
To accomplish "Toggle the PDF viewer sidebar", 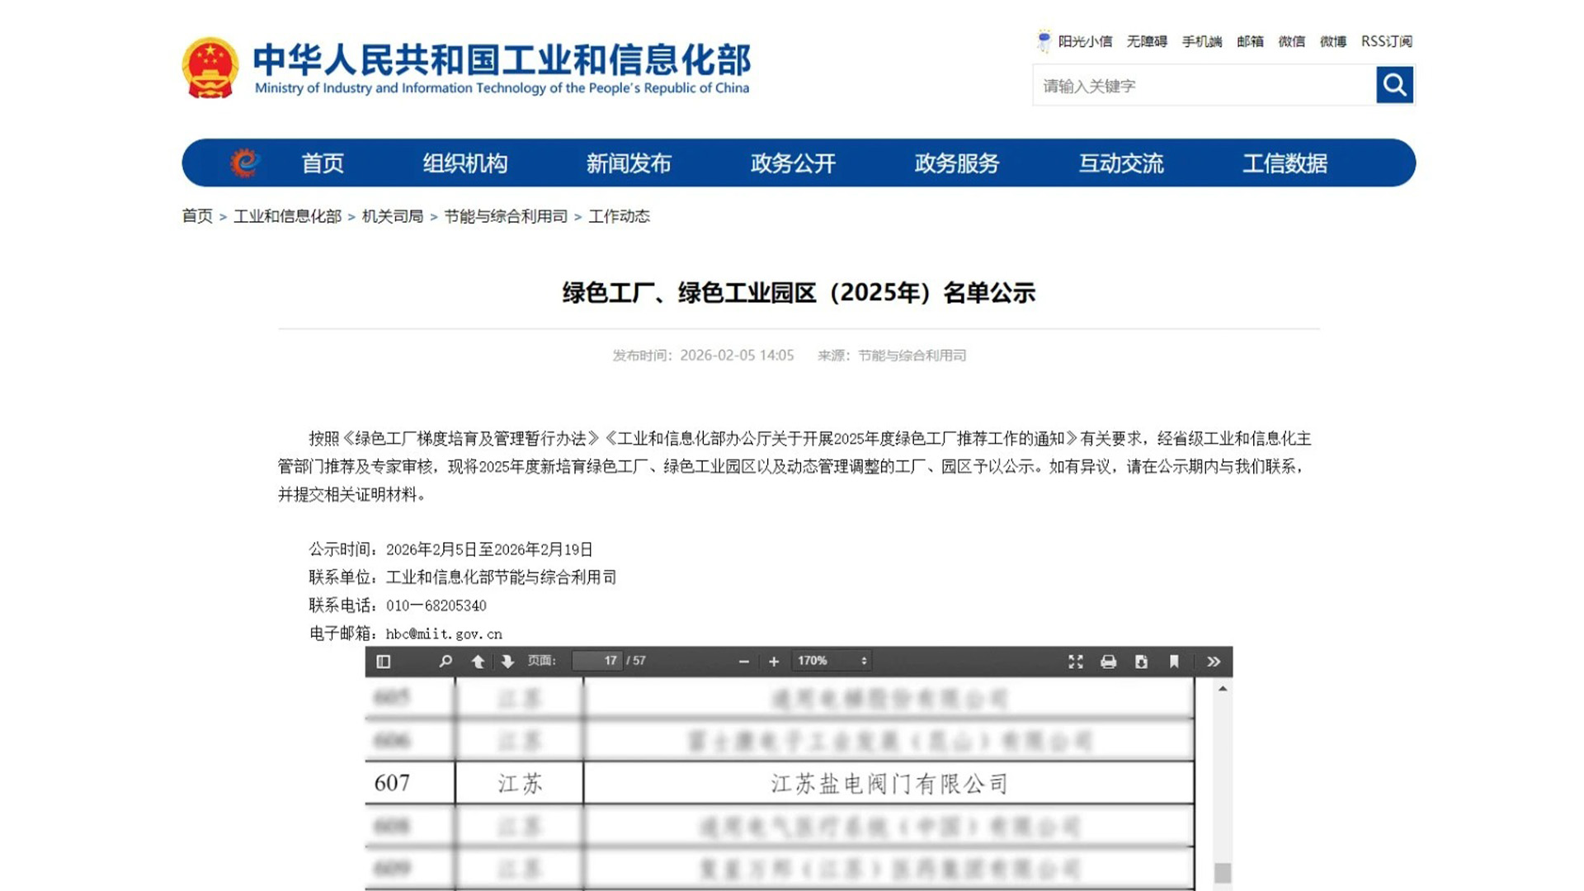I will [384, 662].
